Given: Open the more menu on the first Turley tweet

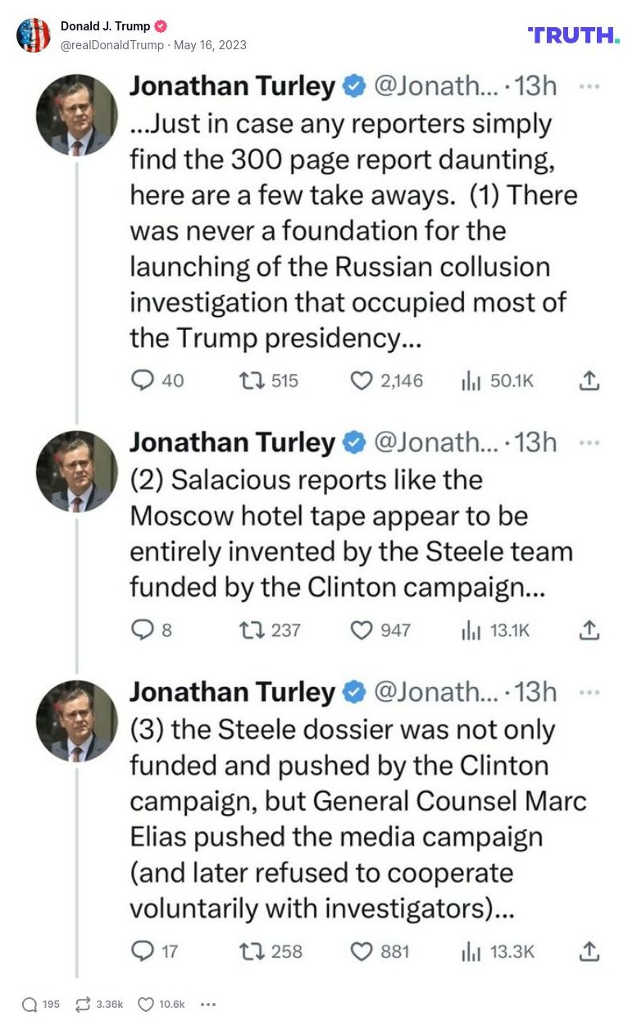Looking at the screenshot, I should 589,85.
